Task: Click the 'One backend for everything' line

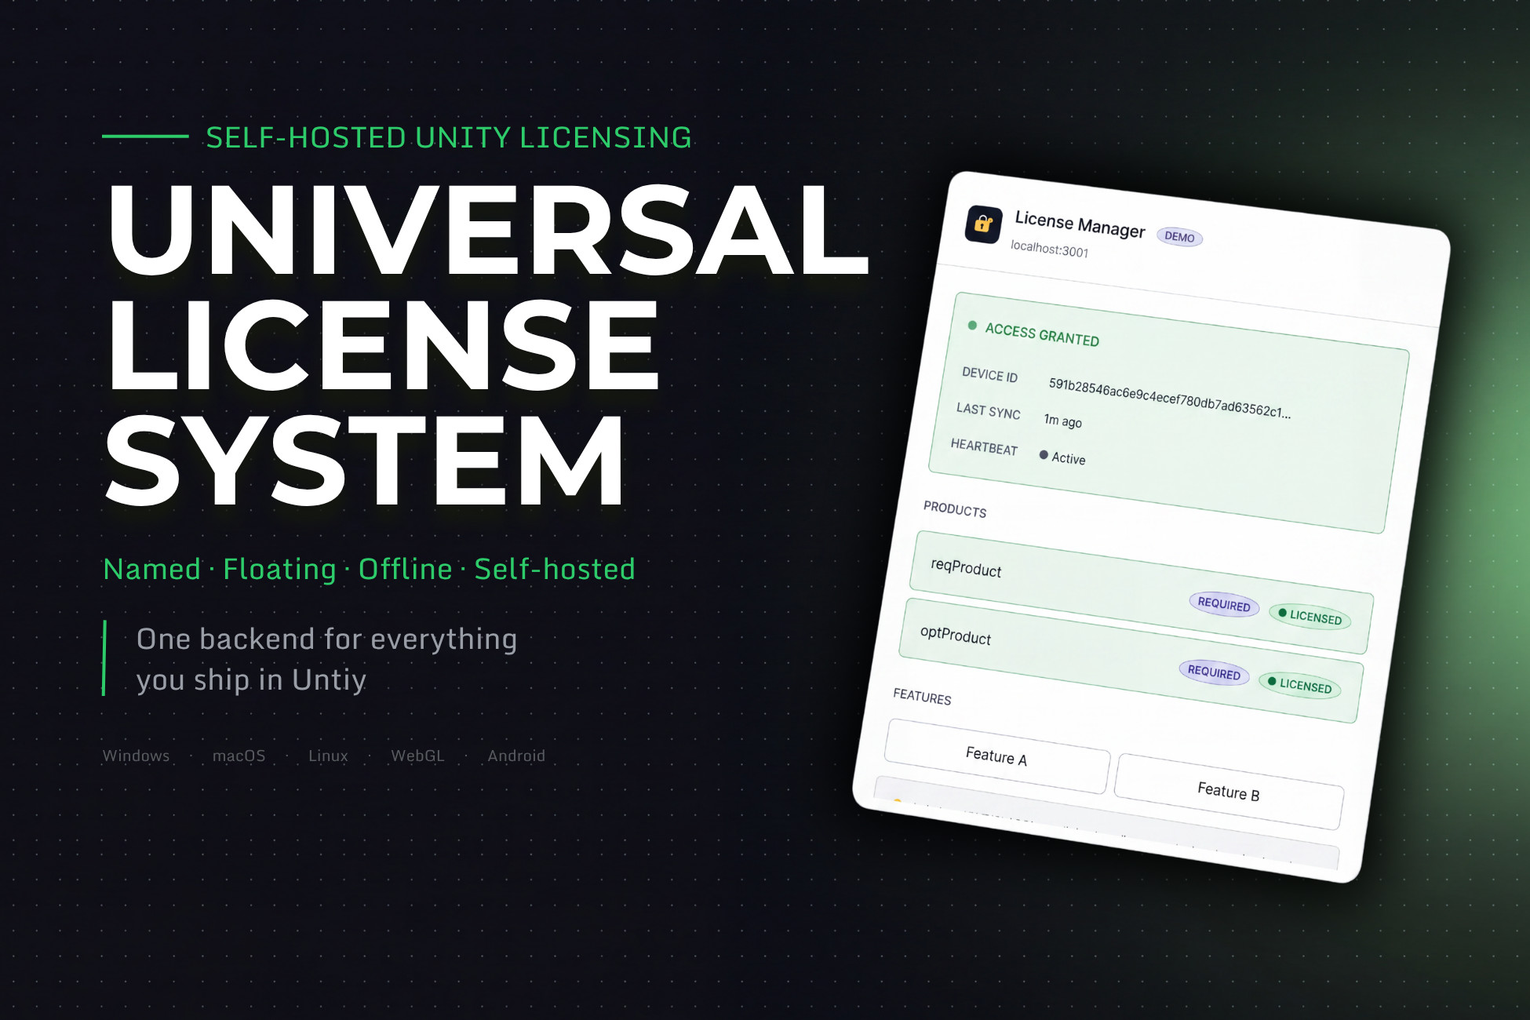Action: coord(326,639)
